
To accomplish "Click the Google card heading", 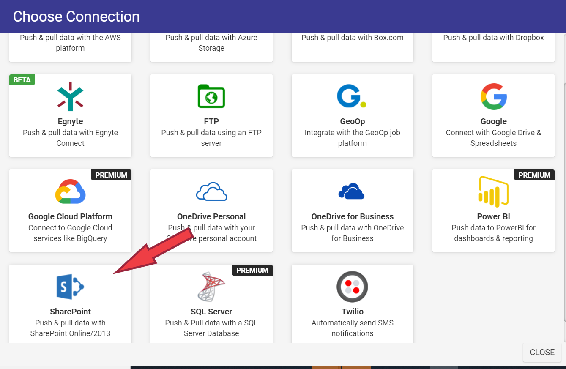I will (494, 121).
